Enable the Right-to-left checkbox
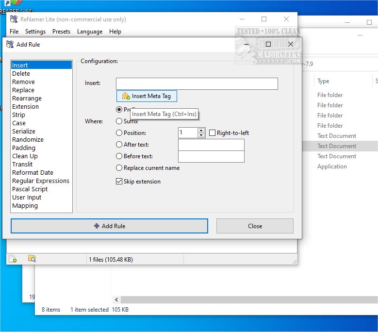Viewport: 378px width, 332px height. 212,133
